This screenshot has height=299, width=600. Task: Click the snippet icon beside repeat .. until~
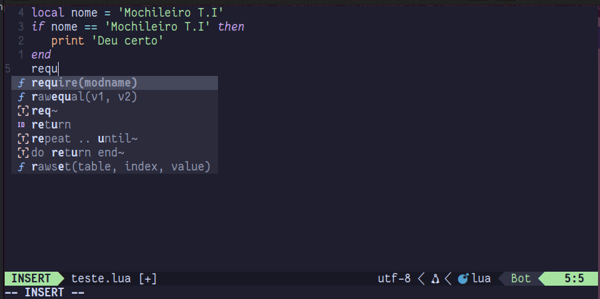click(22, 139)
